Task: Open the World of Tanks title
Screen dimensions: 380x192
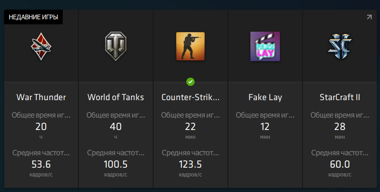Action: pyautogui.click(x=116, y=97)
